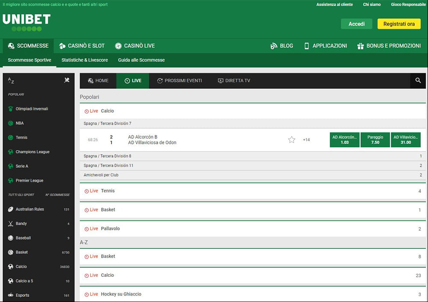Viewport: 428px width, 302px height.
Task: Click the Bonus e Promozioni gift icon
Action: [360, 46]
